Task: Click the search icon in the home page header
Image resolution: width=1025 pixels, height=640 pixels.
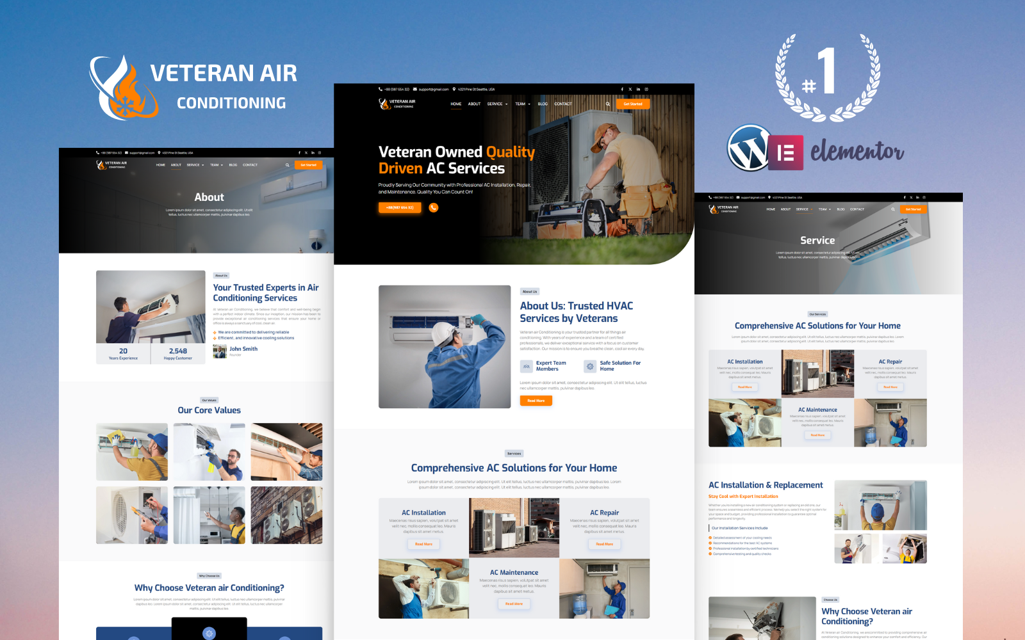Action: (x=608, y=104)
